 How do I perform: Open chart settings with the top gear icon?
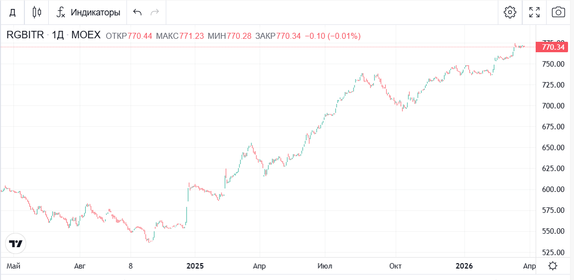pyautogui.click(x=510, y=12)
